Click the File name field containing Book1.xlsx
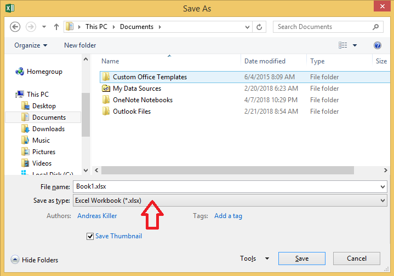The image size is (394, 276). click(x=230, y=187)
